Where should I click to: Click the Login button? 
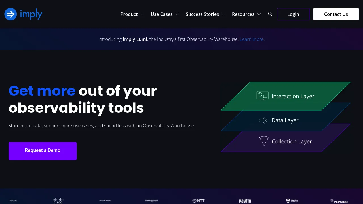[x=293, y=14]
